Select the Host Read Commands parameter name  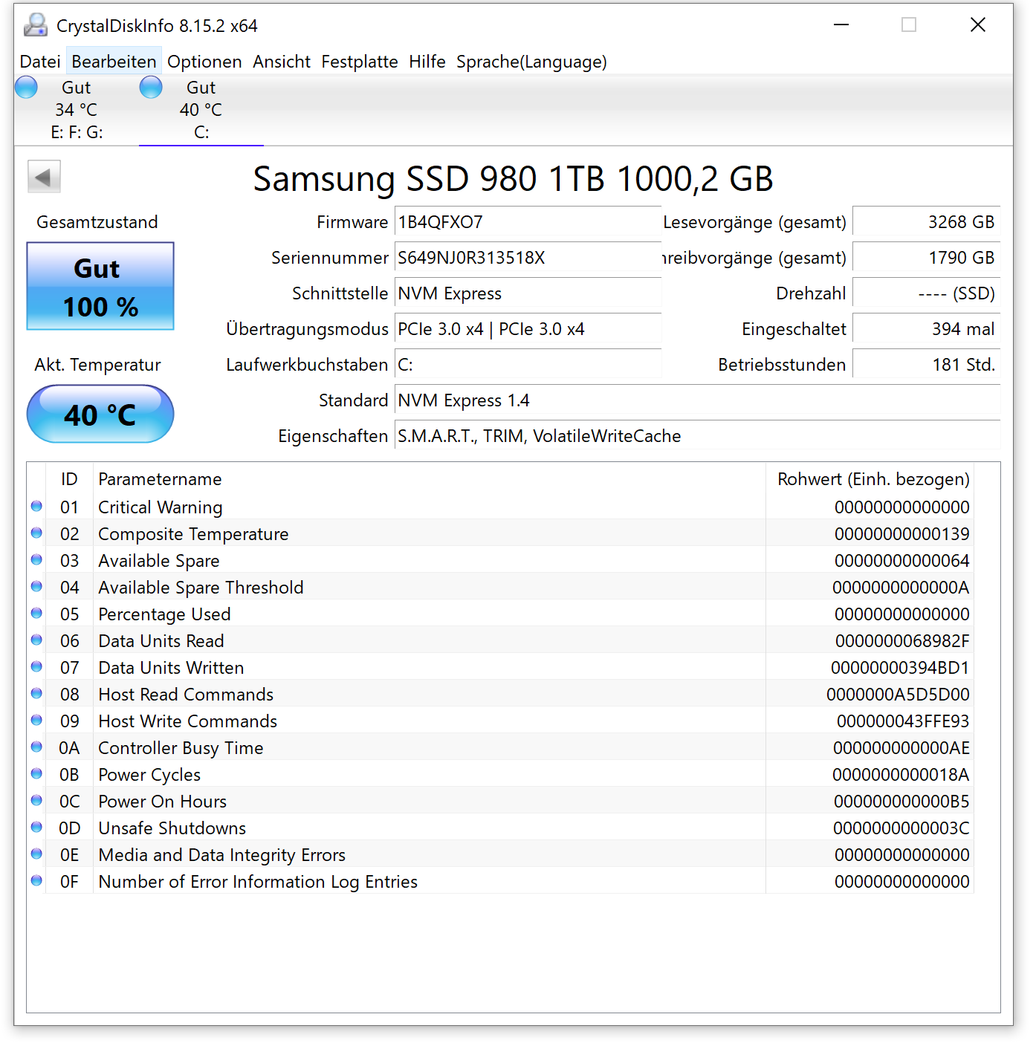(186, 695)
